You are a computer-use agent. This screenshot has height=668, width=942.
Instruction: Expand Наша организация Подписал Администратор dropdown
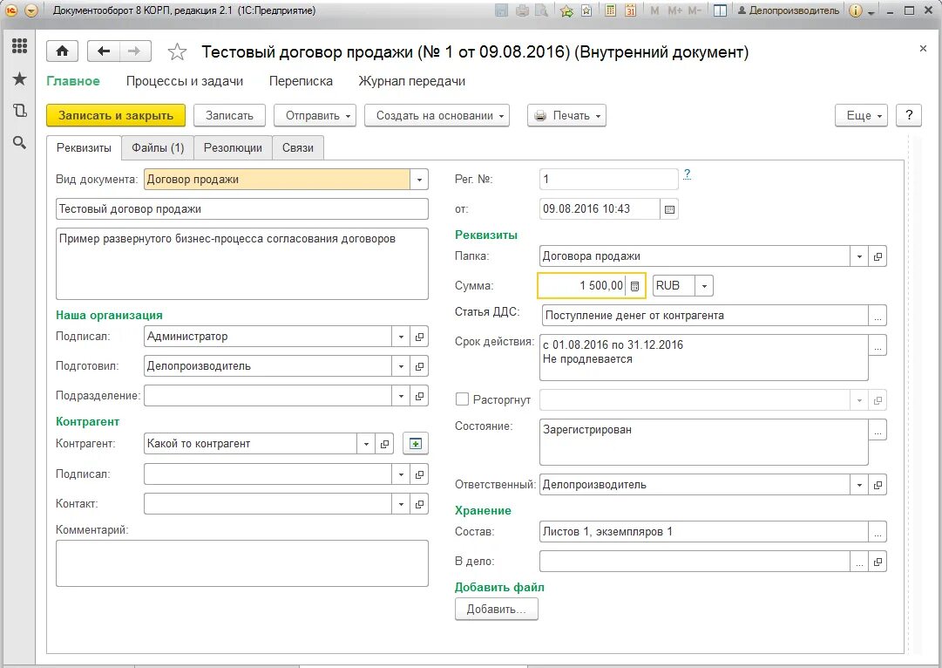click(401, 337)
